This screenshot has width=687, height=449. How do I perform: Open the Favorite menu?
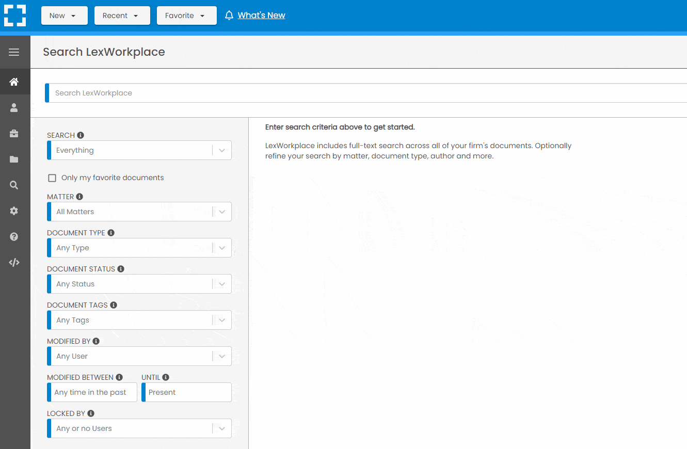186,15
